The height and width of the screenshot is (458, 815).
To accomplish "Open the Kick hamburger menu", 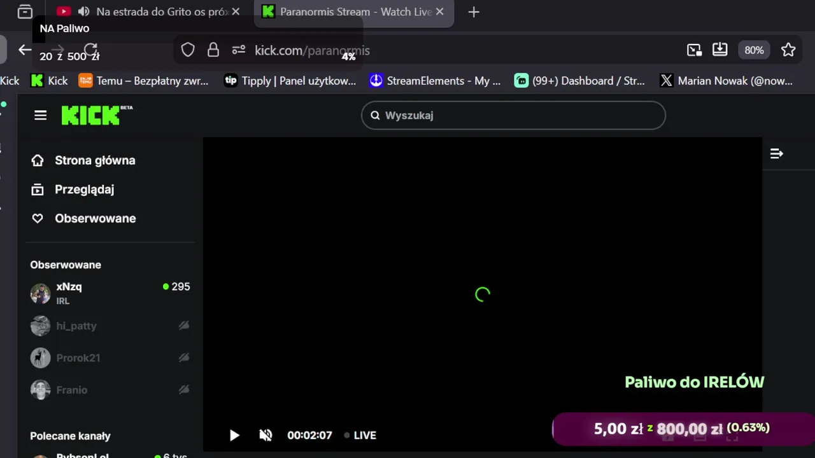I will [40, 115].
